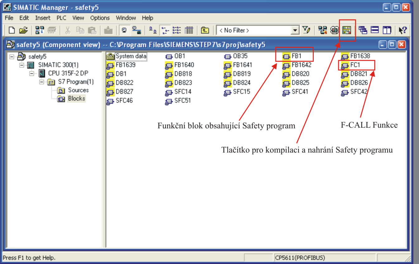Image resolution: width=419 pixels, height=264 pixels.
Task: Click the Simulate Modules icon
Action: point(335,30)
